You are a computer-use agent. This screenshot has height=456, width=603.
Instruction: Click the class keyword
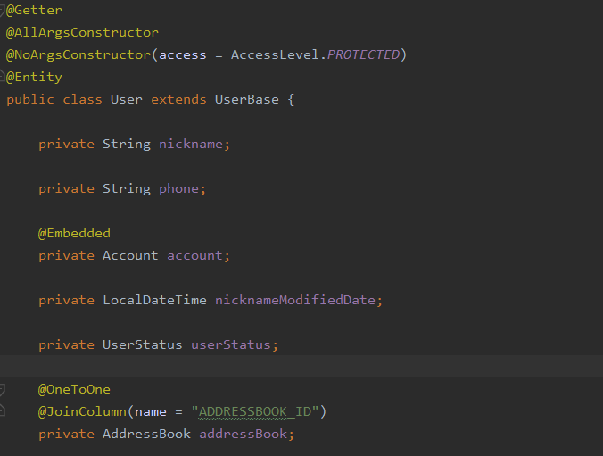tap(82, 100)
